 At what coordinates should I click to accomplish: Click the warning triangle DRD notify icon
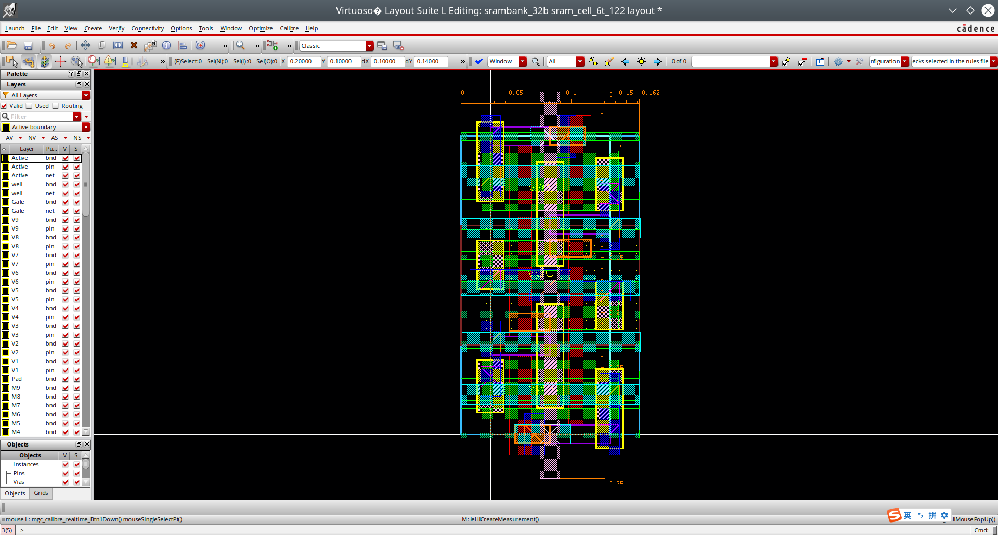(109, 61)
